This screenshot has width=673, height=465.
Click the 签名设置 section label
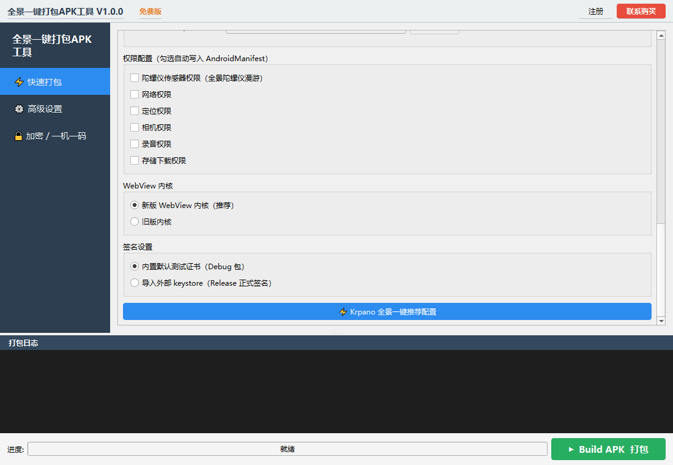[x=138, y=247]
